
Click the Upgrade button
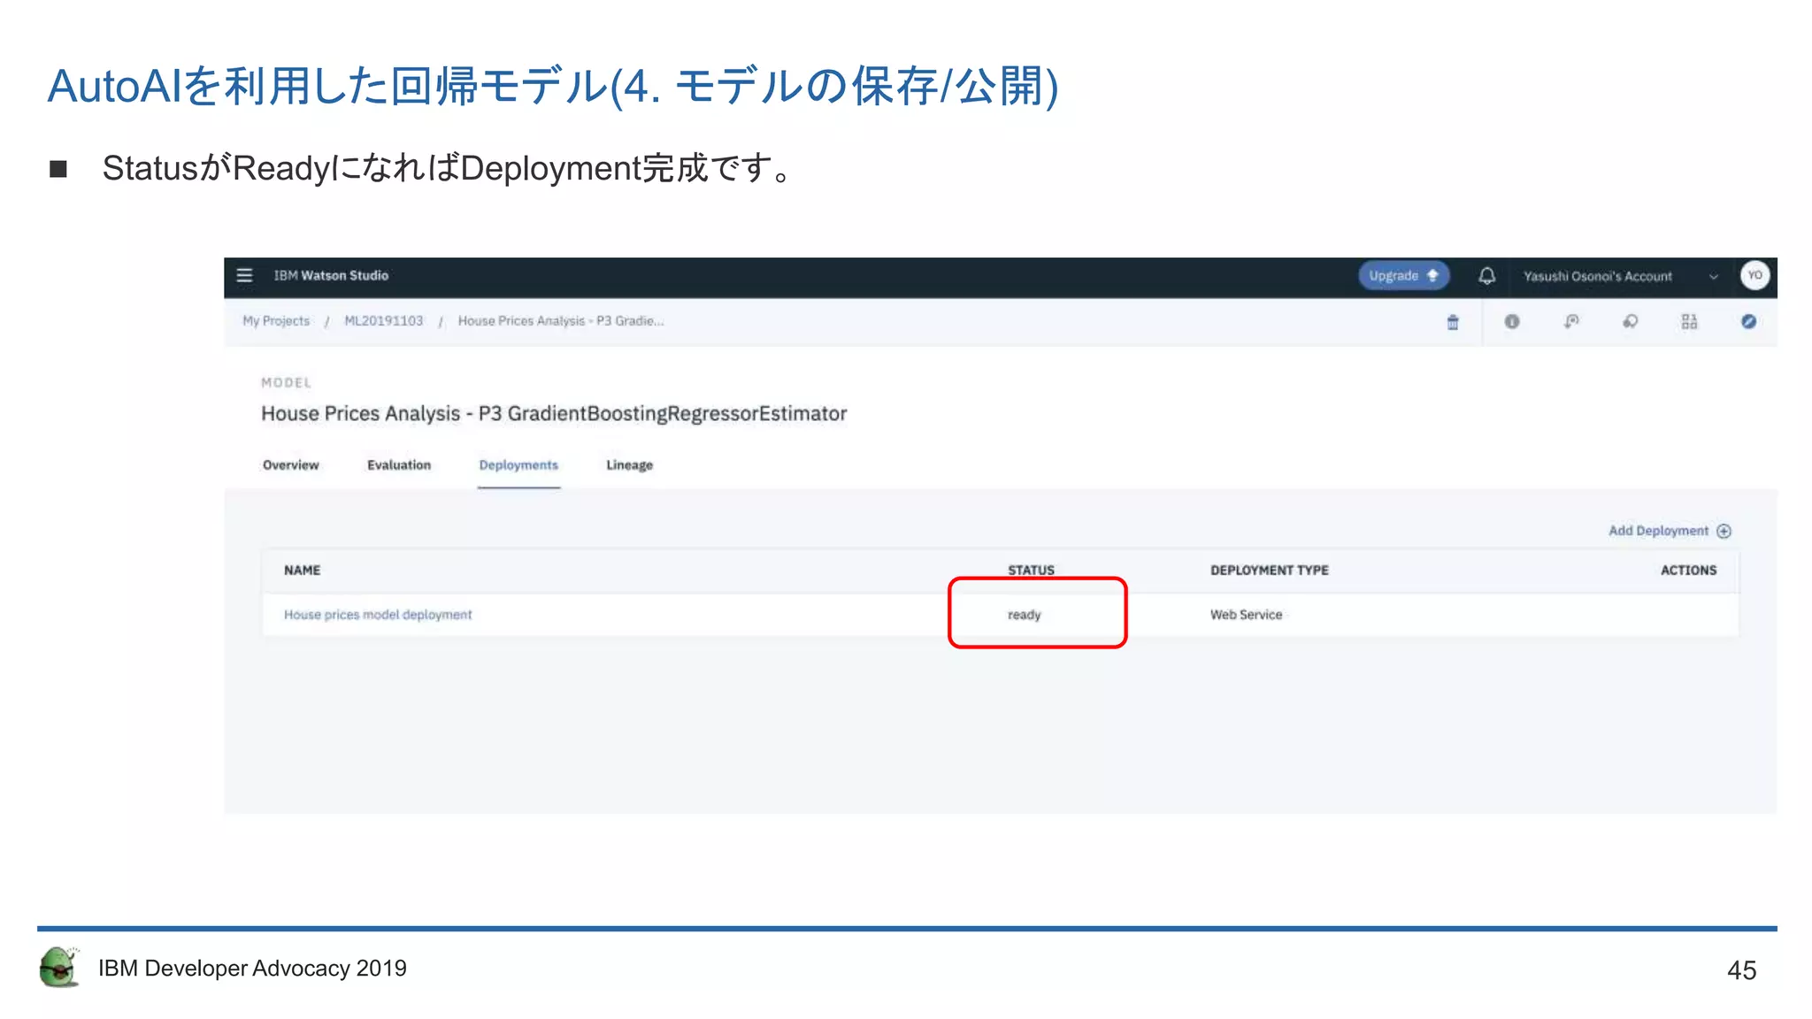coord(1403,275)
